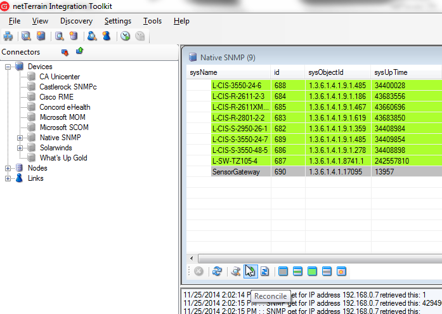Viewport: 442px width, 314px height.
Task: Click the wrench and magnifier icon in grid toolbar
Action: pos(235,271)
